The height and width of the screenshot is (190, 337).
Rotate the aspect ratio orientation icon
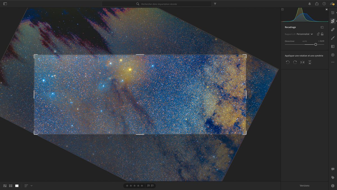[318, 34]
